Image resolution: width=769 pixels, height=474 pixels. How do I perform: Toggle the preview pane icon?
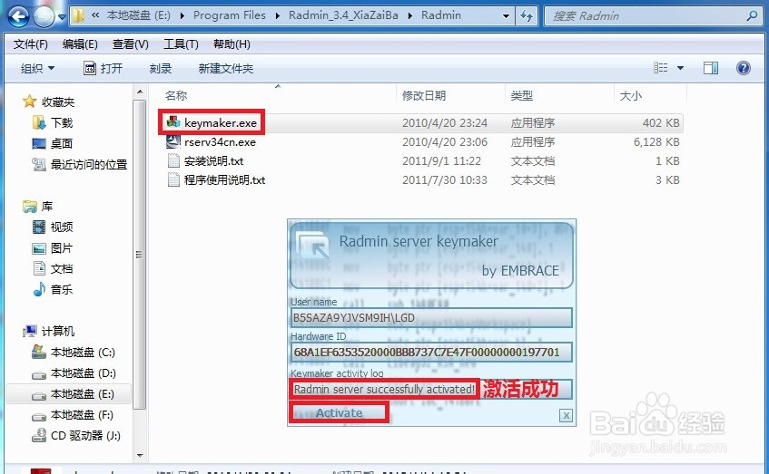point(711,68)
